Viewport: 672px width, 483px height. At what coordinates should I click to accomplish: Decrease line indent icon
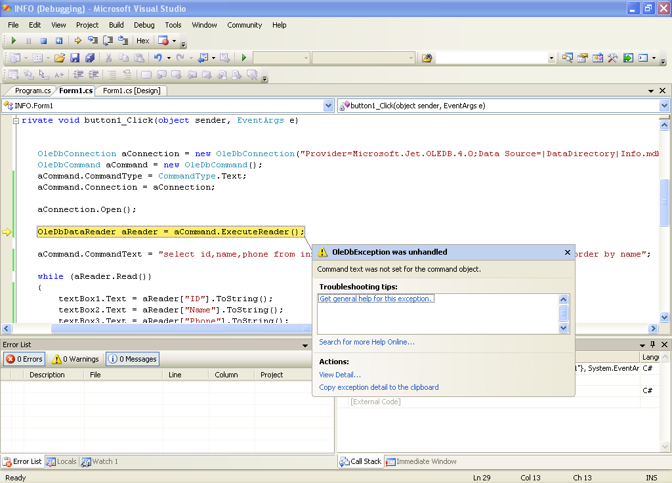pos(78,75)
